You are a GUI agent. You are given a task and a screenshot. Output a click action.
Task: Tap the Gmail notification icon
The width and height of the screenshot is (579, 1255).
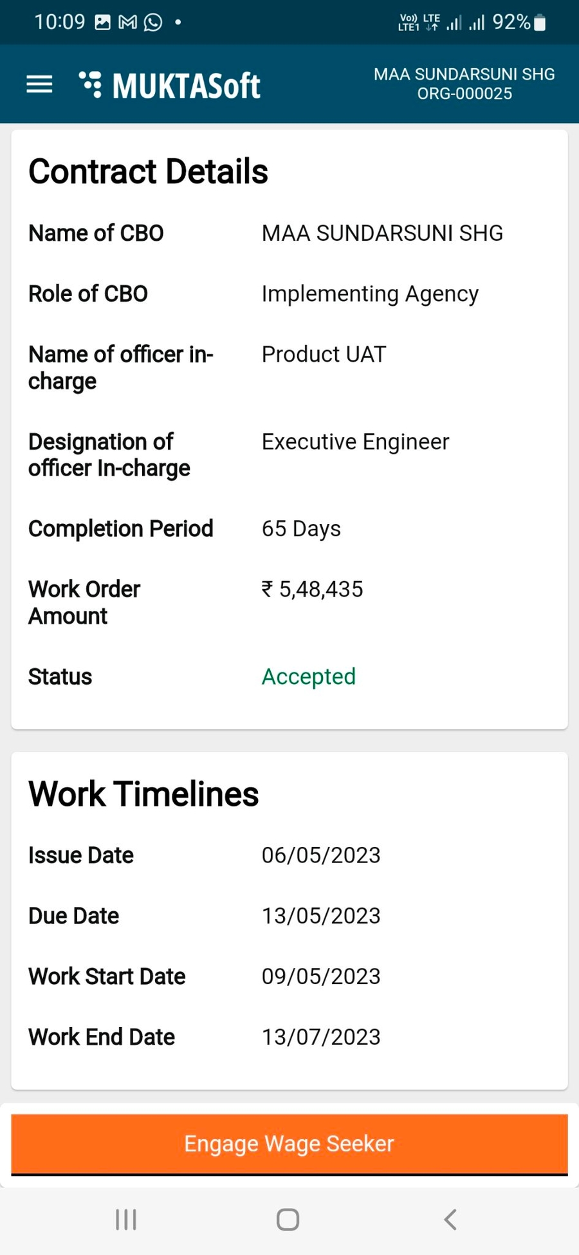point(128,23)
